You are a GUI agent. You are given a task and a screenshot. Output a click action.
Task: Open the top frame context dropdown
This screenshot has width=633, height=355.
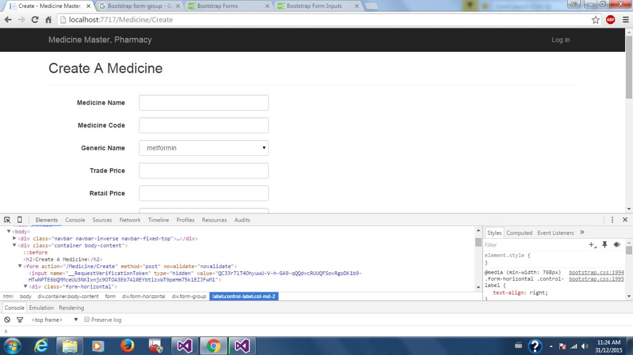click(54, 320)
